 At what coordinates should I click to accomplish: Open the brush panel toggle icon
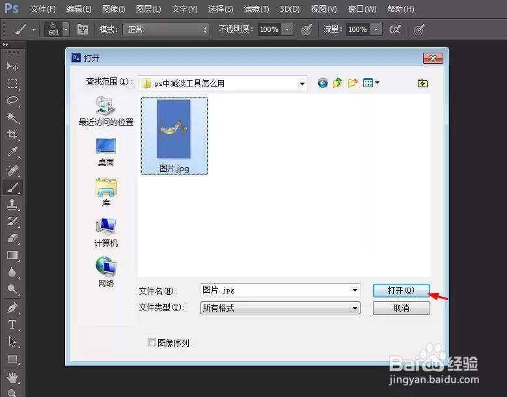[83, 30]
